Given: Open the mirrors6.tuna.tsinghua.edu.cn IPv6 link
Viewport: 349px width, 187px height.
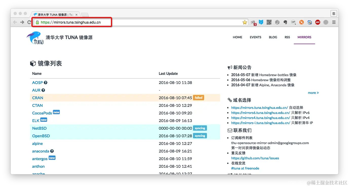Looking at the screenshot, I should click(x=261, y=113).
